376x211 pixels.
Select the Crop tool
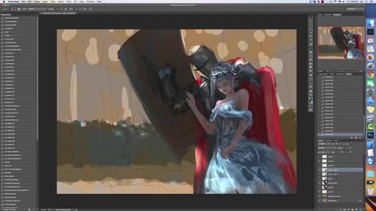pyautogui.click(x=311, y=36)
